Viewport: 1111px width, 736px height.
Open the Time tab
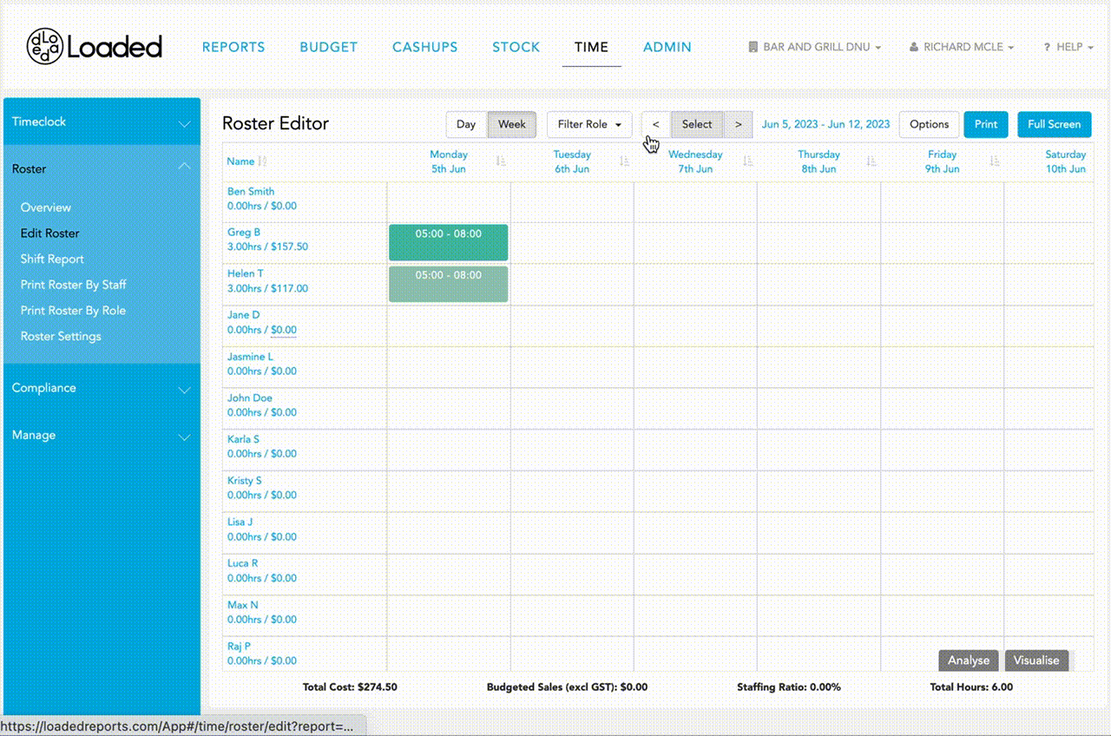click(x=591, y=47)
